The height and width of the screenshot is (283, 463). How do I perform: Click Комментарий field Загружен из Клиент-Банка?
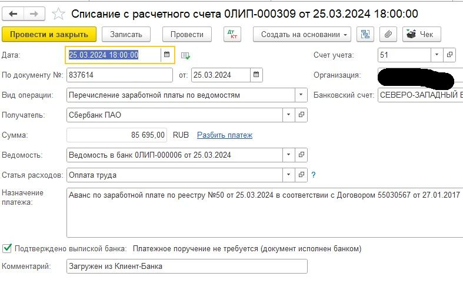pos(187,266)
